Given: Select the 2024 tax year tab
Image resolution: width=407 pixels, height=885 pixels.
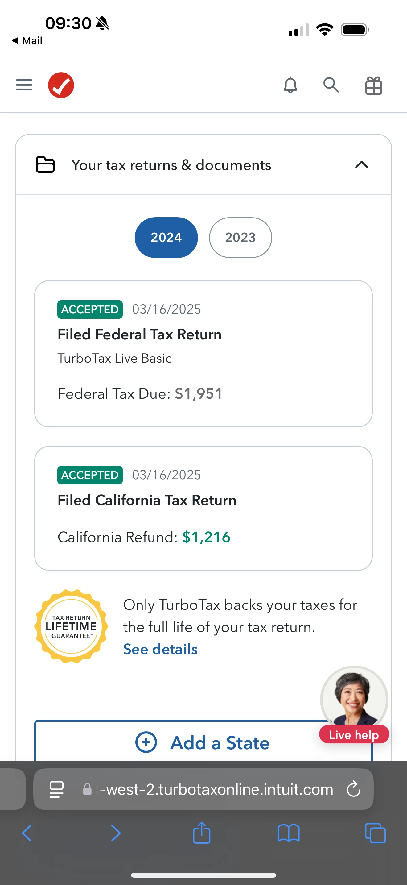Looking at the screenshot, I should point(166,237).
